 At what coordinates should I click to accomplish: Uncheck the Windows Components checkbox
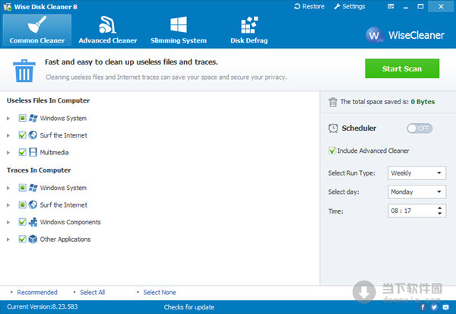[x=22, y=222]
